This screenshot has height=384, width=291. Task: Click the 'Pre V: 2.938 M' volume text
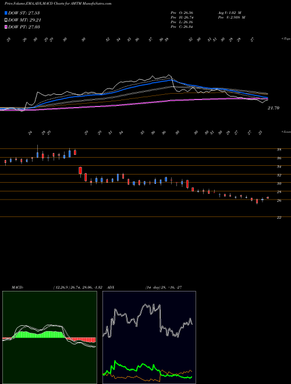coord(232,17)
